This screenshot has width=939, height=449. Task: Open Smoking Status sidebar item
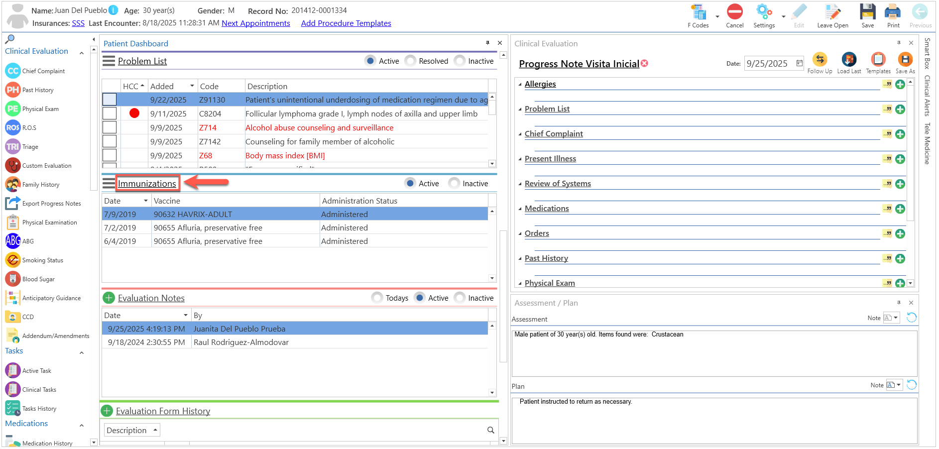35,260
